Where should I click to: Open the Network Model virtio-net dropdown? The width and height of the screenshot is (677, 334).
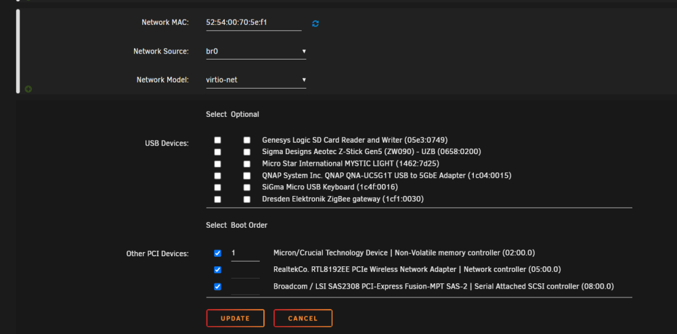[256, 80]
